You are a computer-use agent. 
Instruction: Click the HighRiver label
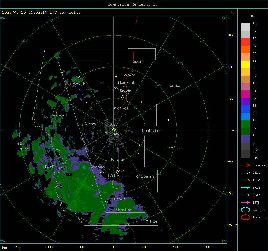coord(123,210)
